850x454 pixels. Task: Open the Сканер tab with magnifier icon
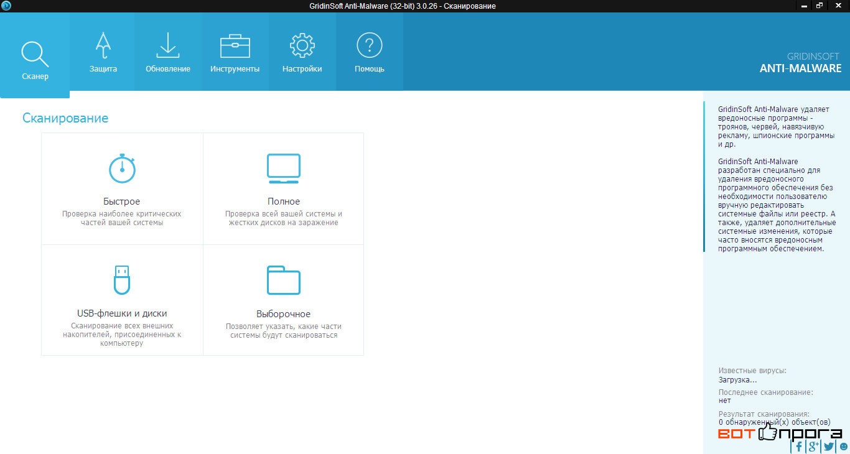[35, 55]
